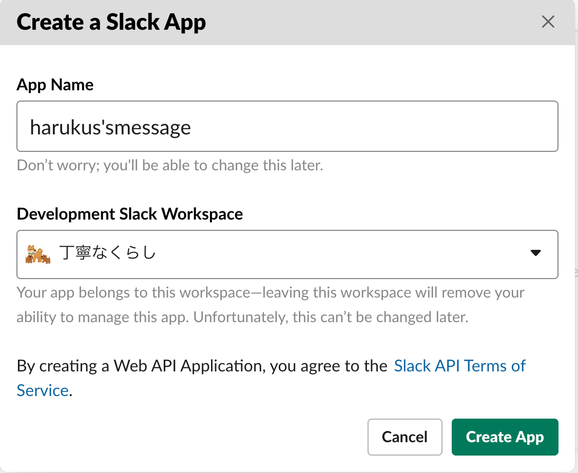Close the Create a Slack App dialog
Screen dimensions: 578x473
pos(548,22)
